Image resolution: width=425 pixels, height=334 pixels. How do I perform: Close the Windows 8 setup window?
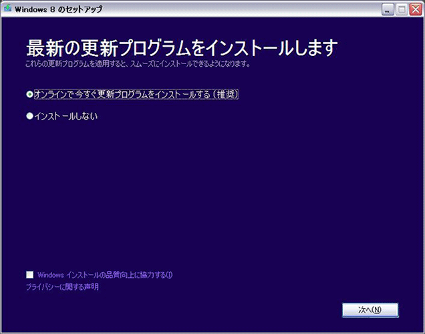tap(416, 10)
